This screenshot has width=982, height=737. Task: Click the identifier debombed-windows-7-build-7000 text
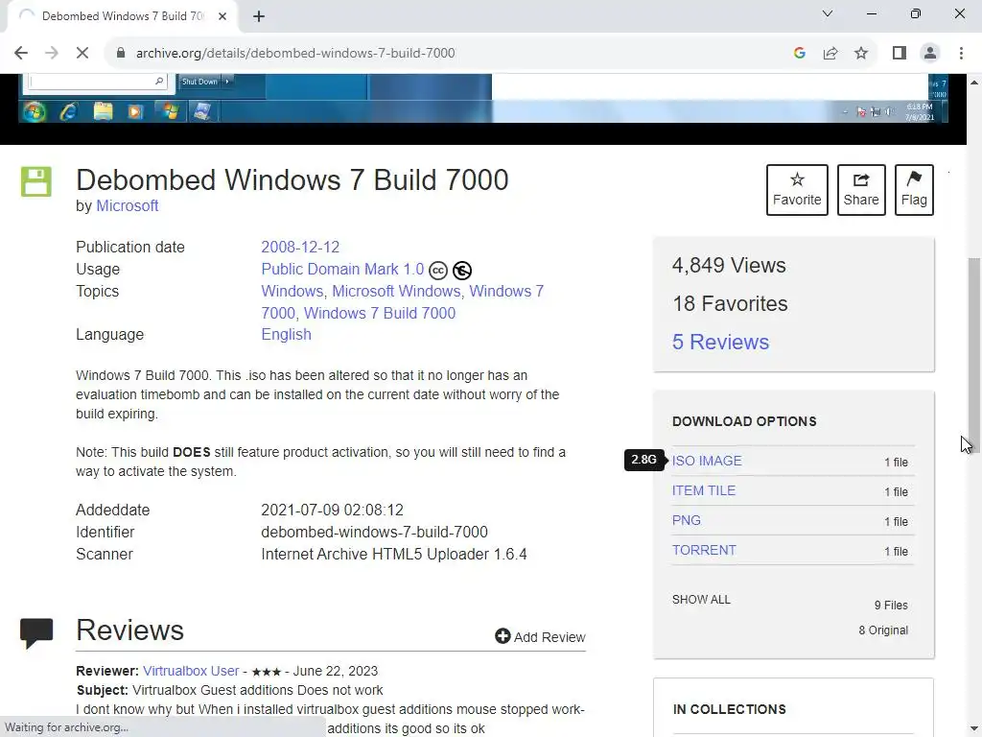tap(374, 532)
